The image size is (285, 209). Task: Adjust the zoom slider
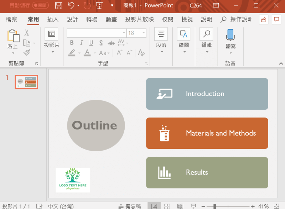215,206
